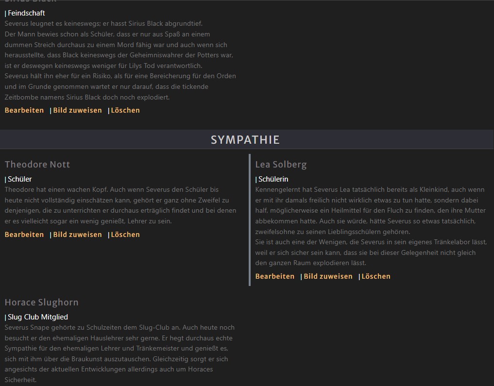494x386 pixels.
Task: Click the Feindschaft relationship label
Action: 26,13
